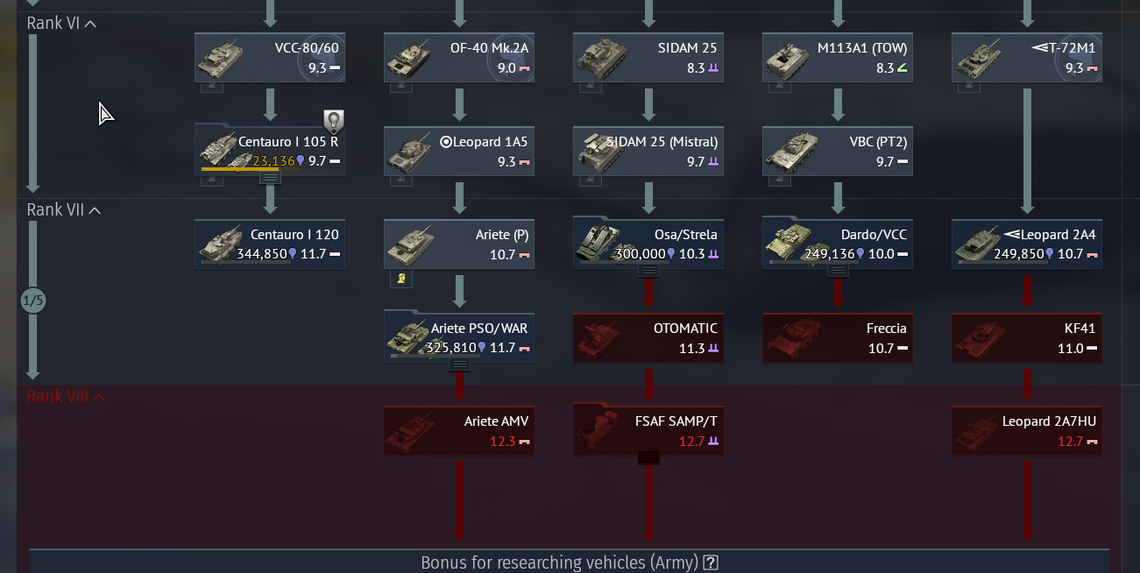Click the 1/5 rank progress badge
Image resolution: width=1140 pixels, height=573 pixels.
32,301
